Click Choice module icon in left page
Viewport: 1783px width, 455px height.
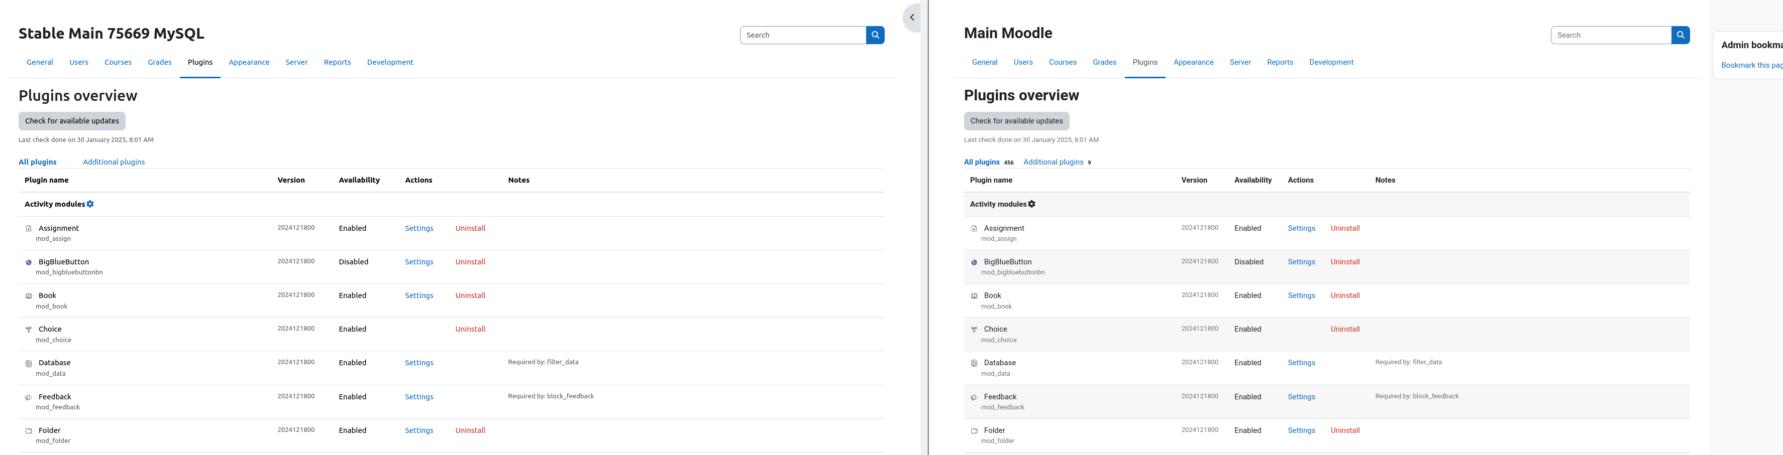pyautogui.click(x=28, y=330)
